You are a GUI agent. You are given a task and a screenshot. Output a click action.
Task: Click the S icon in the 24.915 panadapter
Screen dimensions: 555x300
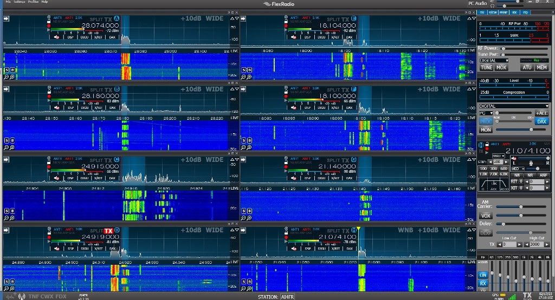point(7,211)
